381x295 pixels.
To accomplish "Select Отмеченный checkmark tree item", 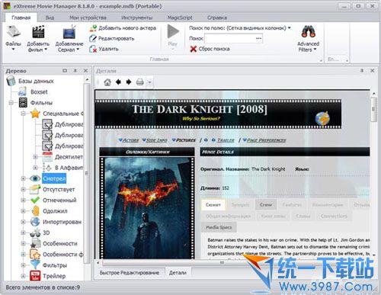I will (x=53, y=200).
